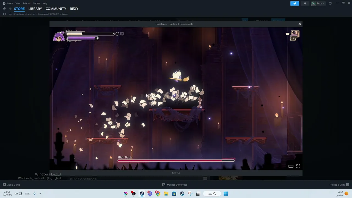Open the Windows Start menu
Screen dimensions: 352x198
coord(226,194)
